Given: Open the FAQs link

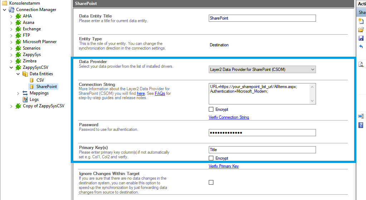Looking at the screenshot, I should 160,93.
